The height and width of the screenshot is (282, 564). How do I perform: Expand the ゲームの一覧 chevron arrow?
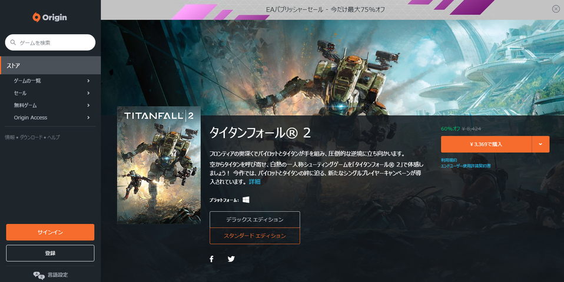pyautogui.click(x=88, y=80)
